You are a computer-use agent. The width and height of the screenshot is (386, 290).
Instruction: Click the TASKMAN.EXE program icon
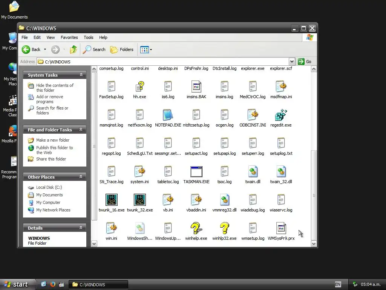coord(196,171)
